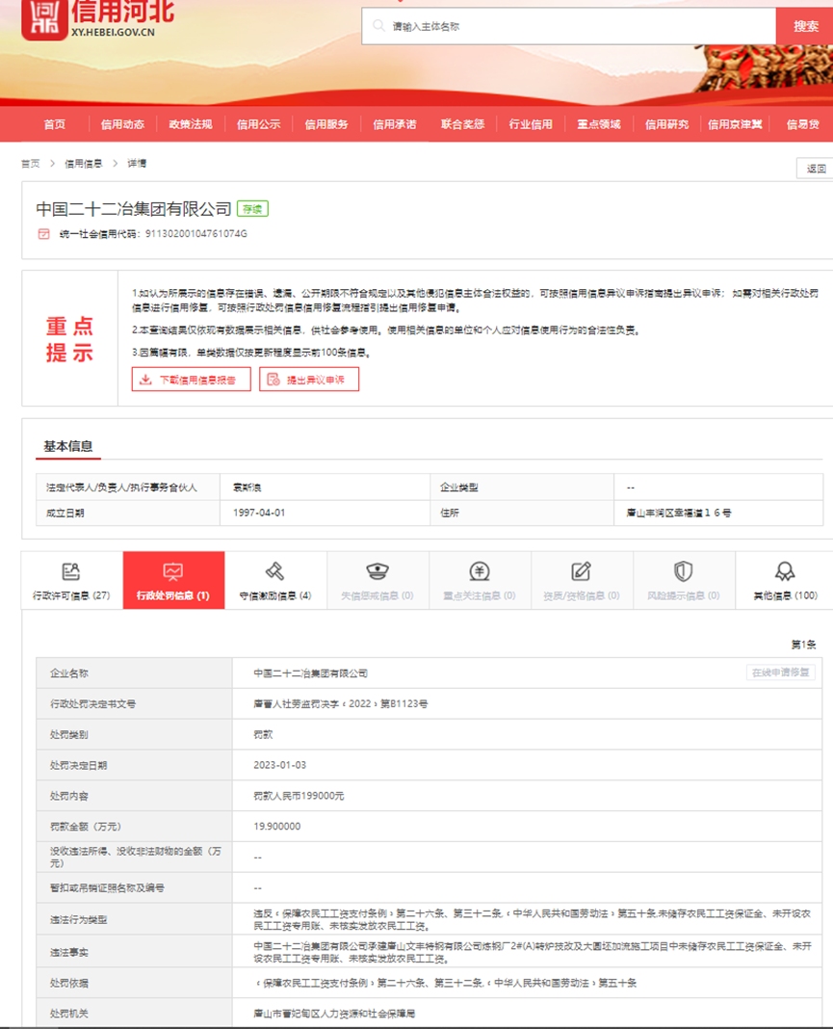Click the 行政处罚信息 presentation icon
833x1029 pixels.
[173, 571]
